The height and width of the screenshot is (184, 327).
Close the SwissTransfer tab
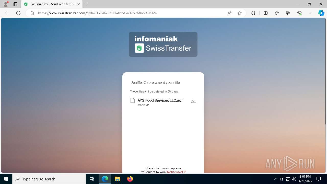click(79, 4)
